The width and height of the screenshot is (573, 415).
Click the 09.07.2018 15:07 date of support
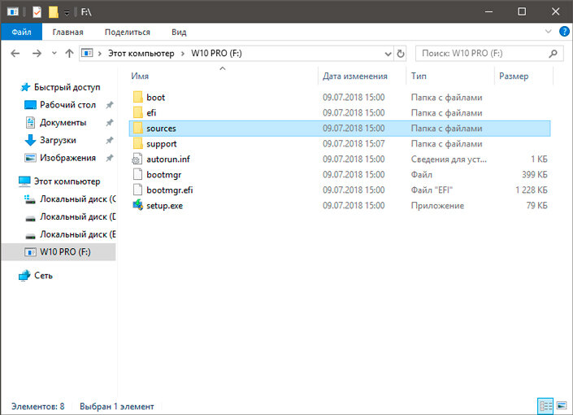(354, 144)
